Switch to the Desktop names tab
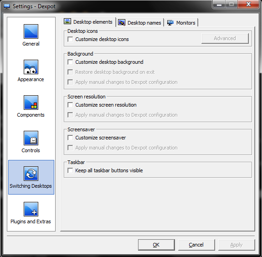The image size is (262, 257). click(x=140, y=23)
